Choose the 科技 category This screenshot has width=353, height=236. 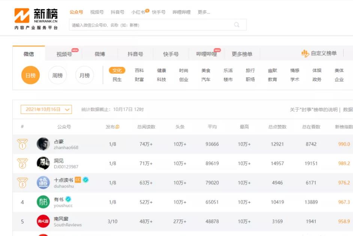coord(161,79)
